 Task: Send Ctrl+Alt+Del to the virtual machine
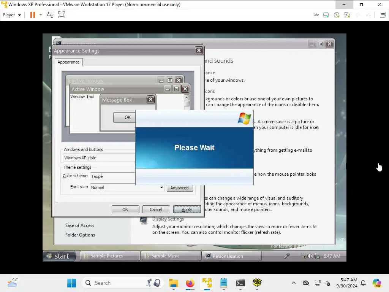click(50, 15)
